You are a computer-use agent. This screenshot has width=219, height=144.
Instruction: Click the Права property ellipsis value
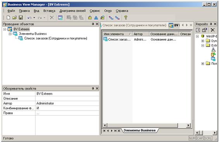[67, 113]
